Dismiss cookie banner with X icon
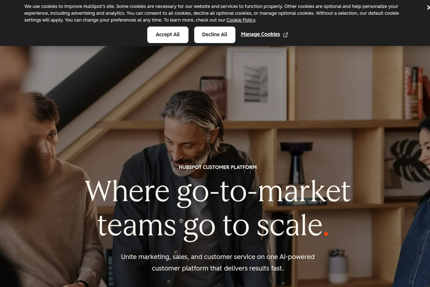Viewport: 430px width, 287px height. (x=428, y=7)
